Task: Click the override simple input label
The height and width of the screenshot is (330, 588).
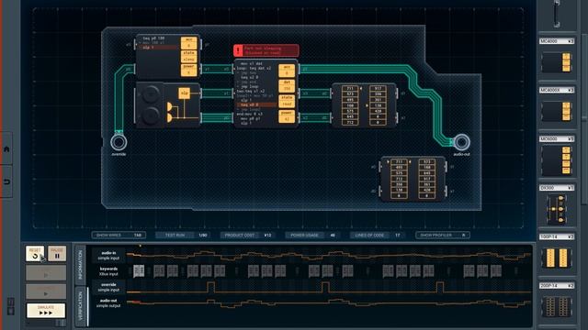Action: coord(108,287)
